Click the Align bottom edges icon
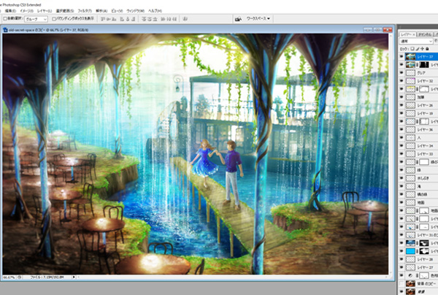438x295 pixels. coord(114,19)
